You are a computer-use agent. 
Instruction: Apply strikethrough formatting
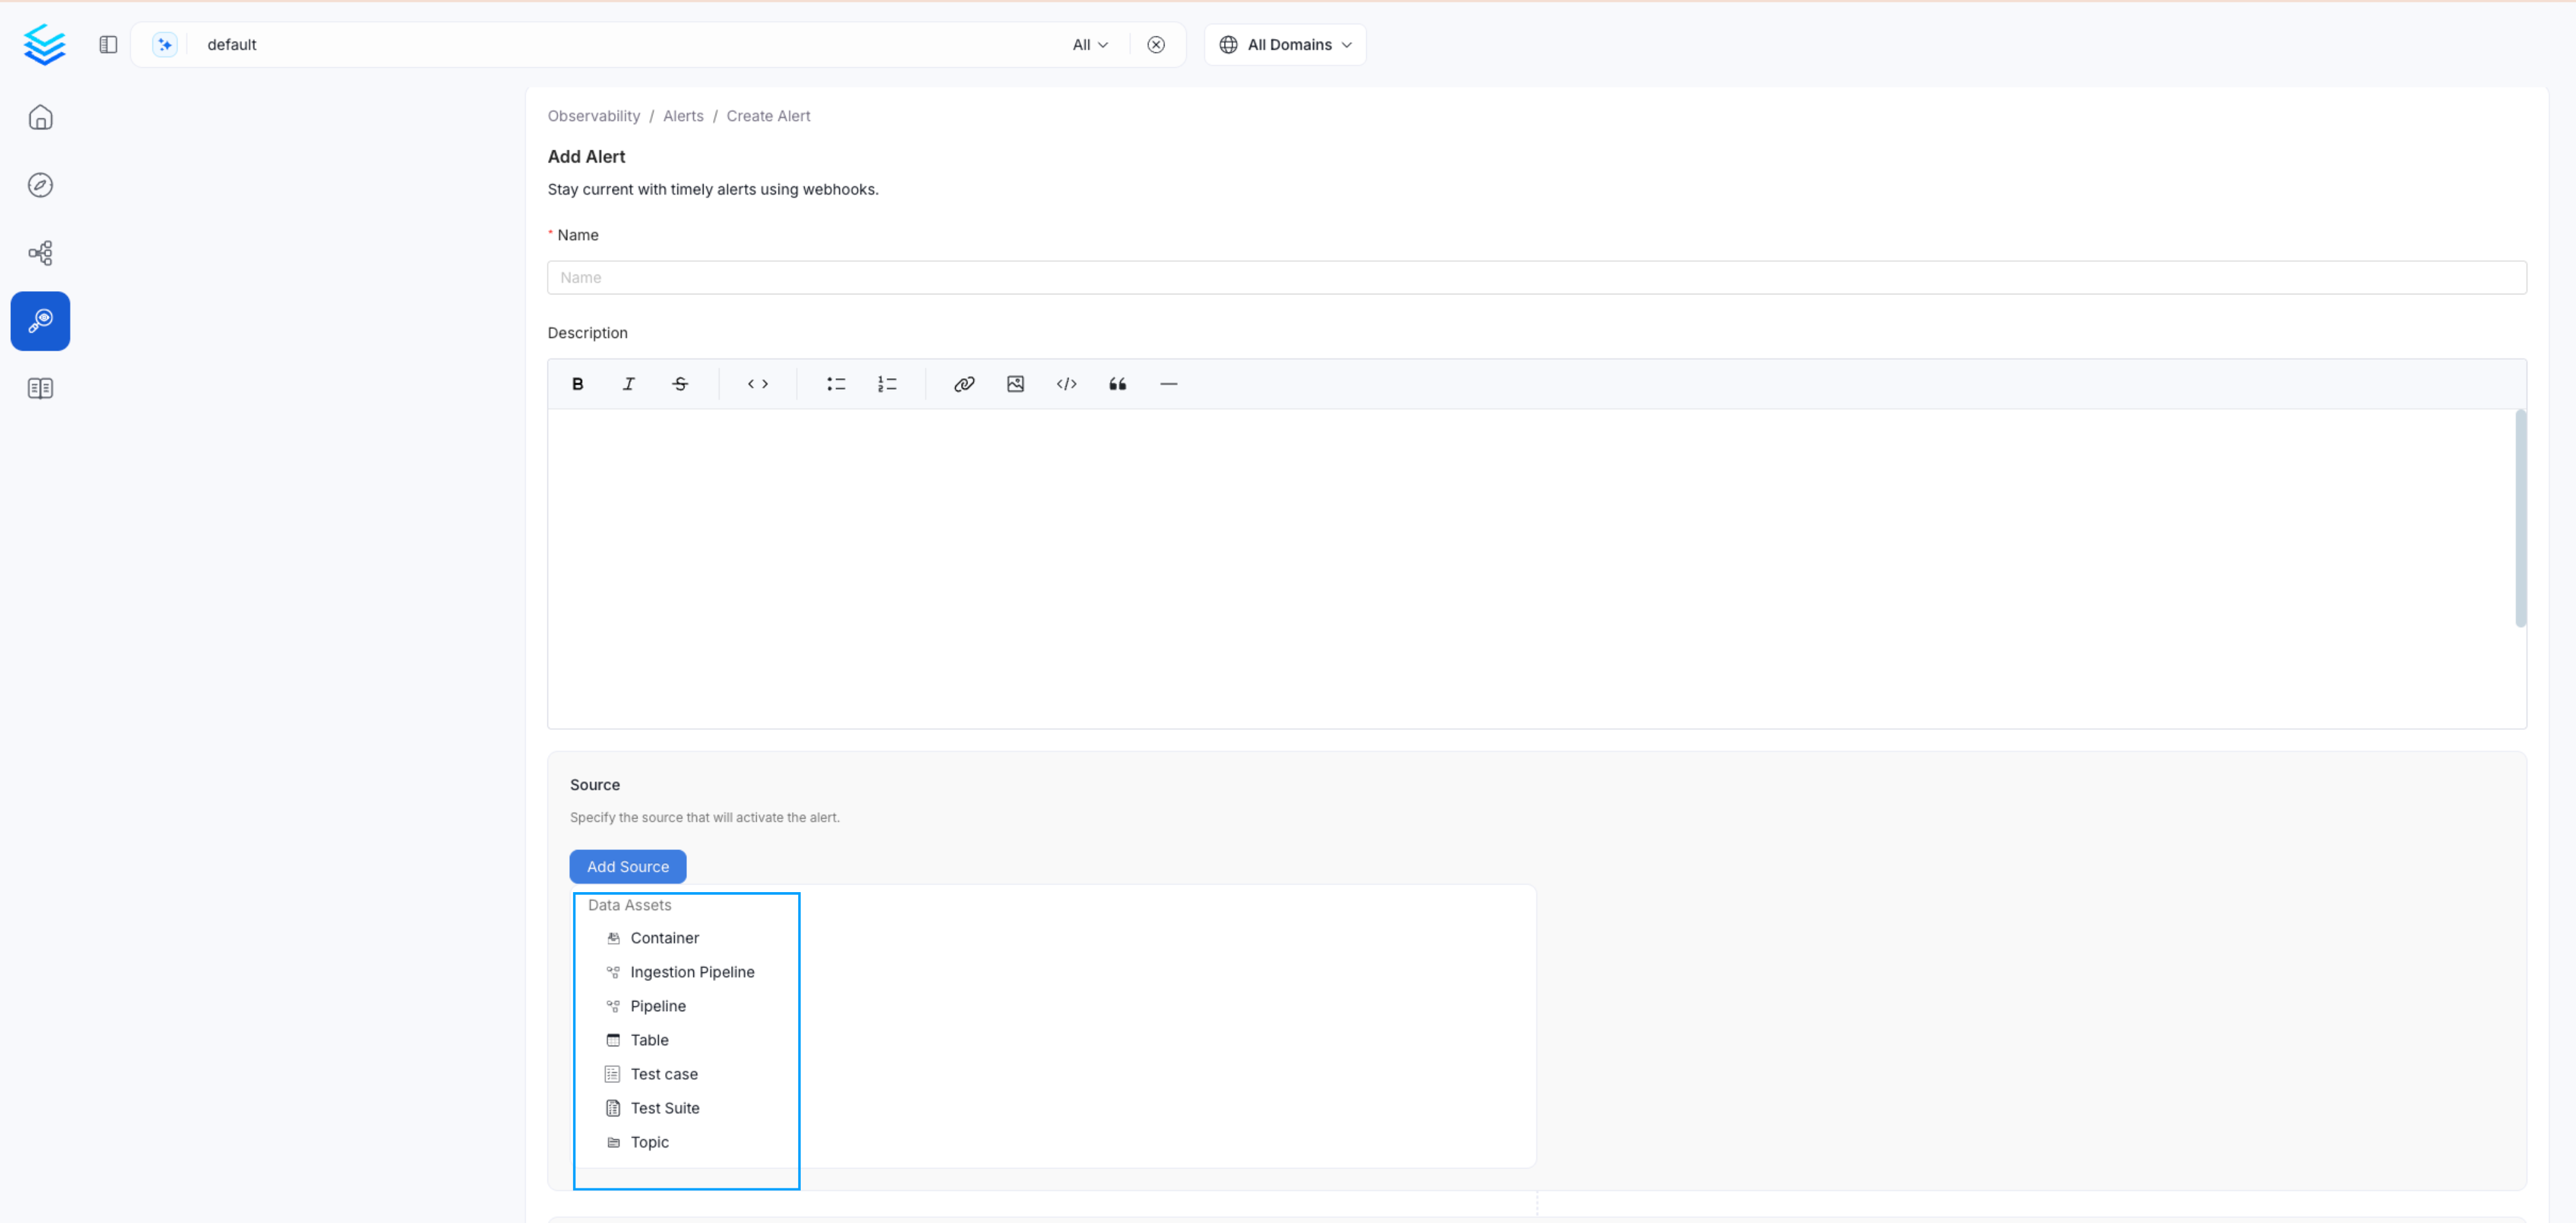point(680,384)
